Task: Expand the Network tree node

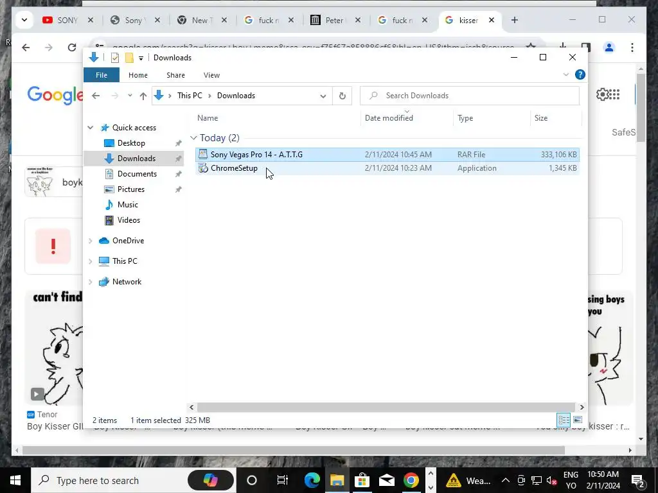Action: pyautogui.click(x=90, y=282)
